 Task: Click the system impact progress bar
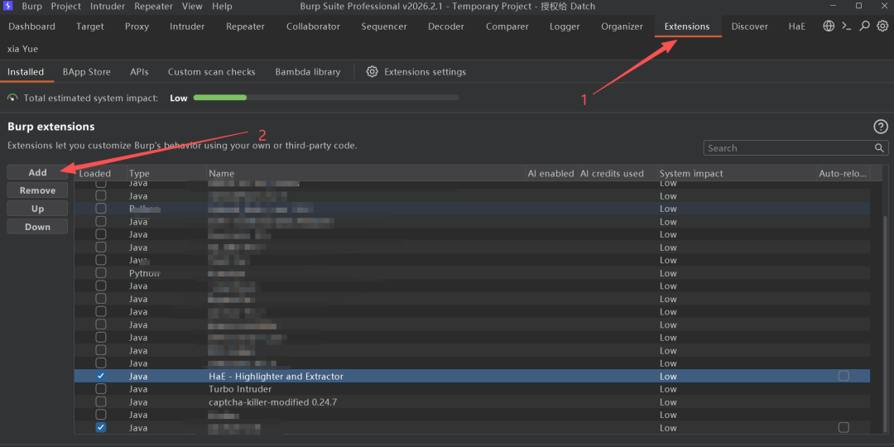click(326, 98)
